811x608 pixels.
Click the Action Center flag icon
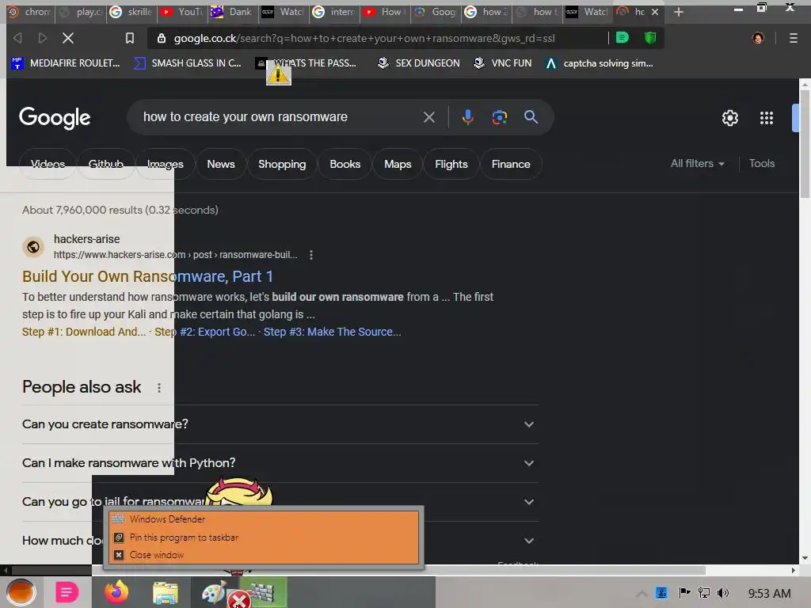pyautogui.click(x=683, y=593)
